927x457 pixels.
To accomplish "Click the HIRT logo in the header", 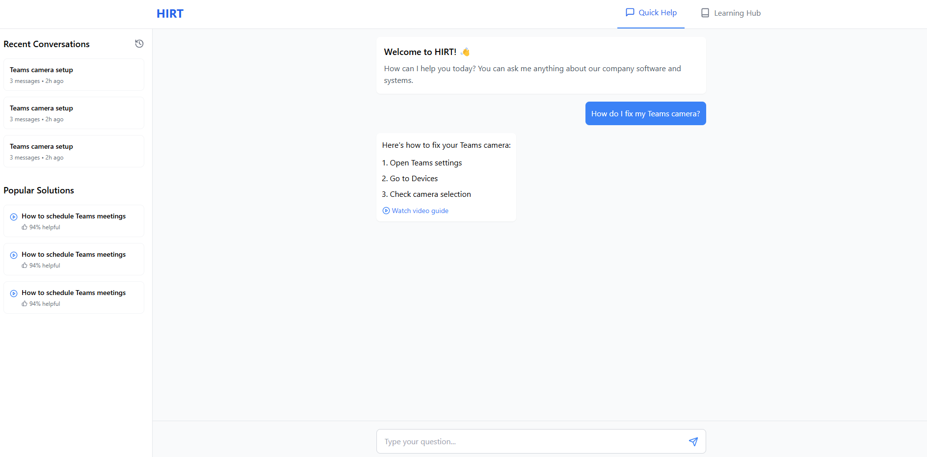I will (x=170, y=14).
